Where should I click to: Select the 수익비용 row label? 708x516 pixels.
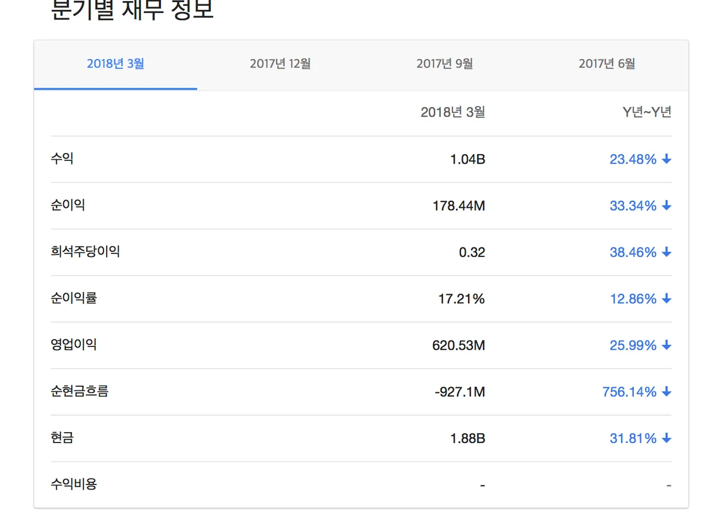(74, 485)
